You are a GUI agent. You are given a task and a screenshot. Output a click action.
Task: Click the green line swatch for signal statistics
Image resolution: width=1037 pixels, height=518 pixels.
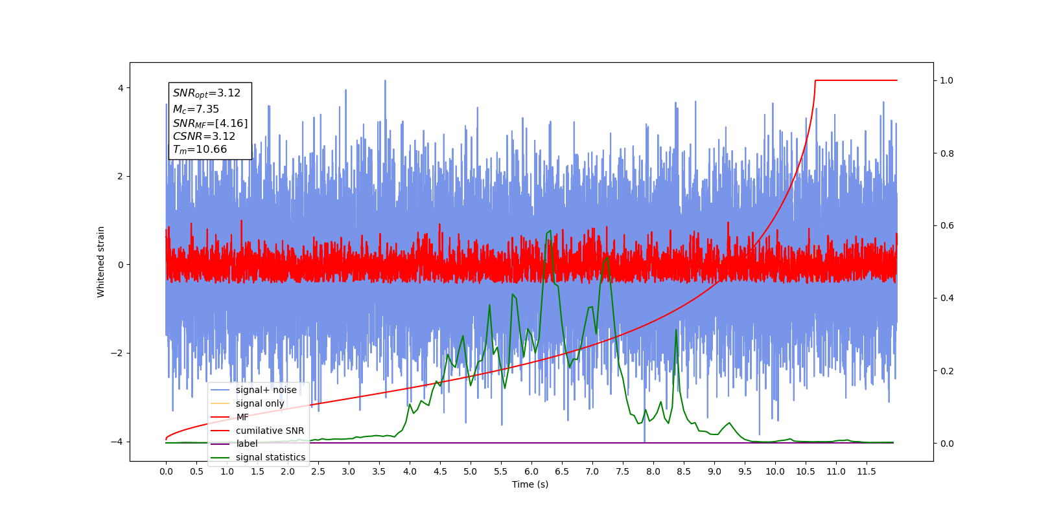point(221,457)
